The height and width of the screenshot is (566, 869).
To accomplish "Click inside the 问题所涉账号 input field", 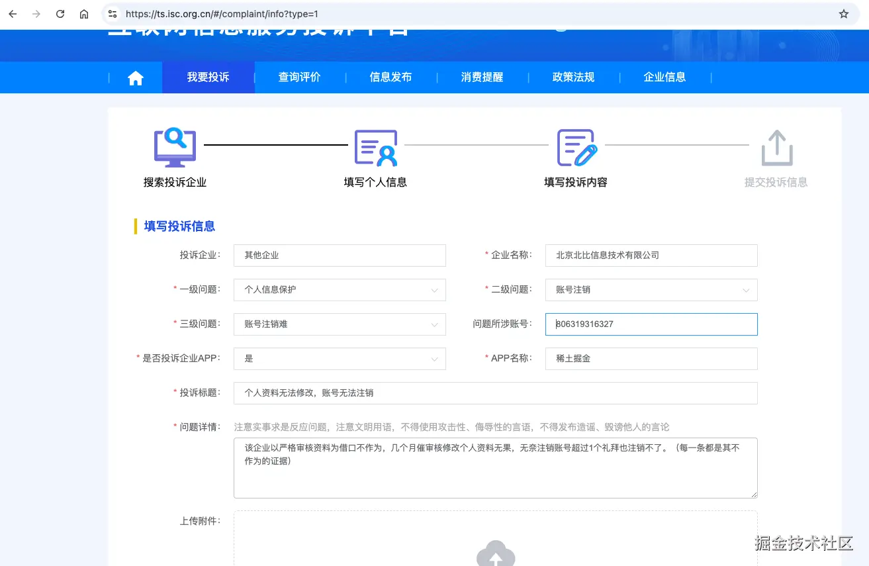I will (x=651, y=324).
